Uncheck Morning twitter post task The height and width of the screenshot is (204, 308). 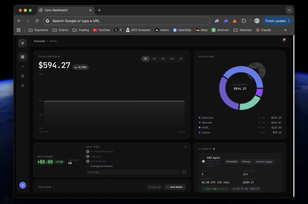click(x=88, y=152)
